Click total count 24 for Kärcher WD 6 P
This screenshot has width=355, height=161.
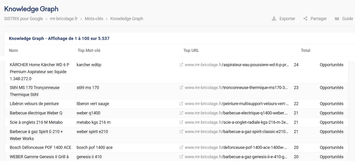click(x=296, y=65)
